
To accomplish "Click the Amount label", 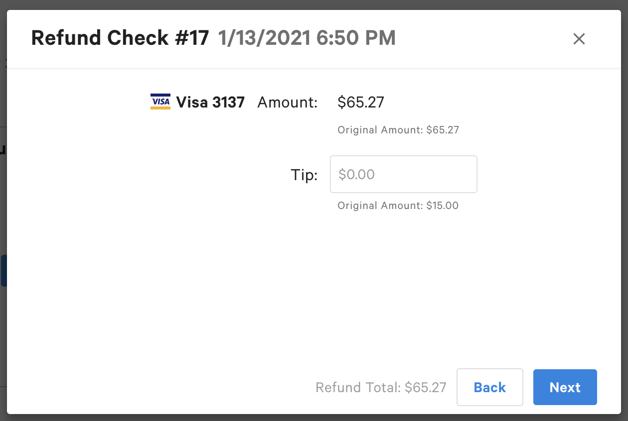I will (x=287, y=102).
